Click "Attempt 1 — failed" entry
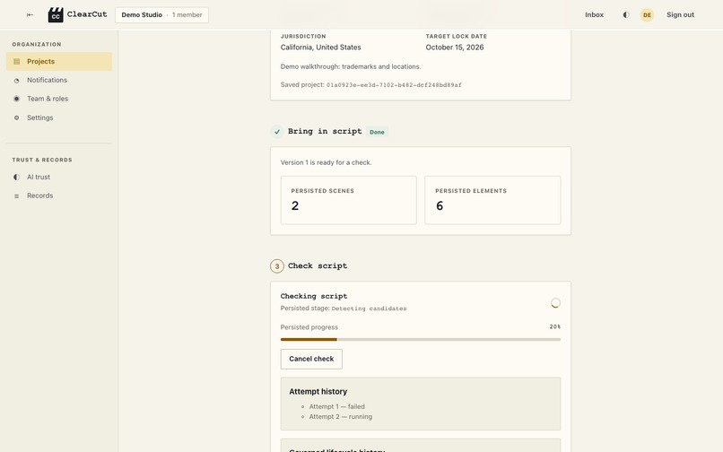 point(337,406)
